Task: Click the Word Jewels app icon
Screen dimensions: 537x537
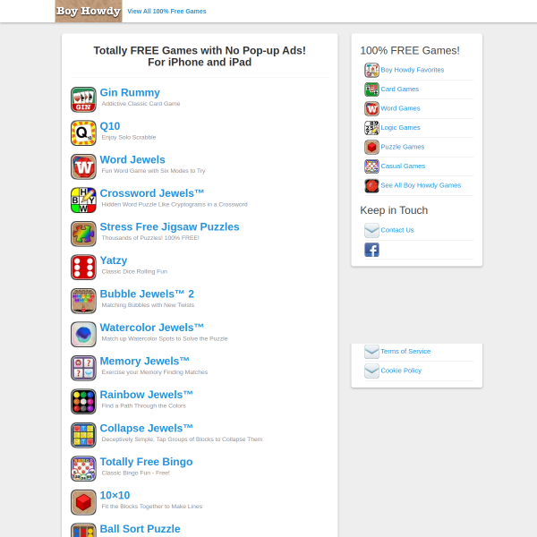Action: (83, 166)
